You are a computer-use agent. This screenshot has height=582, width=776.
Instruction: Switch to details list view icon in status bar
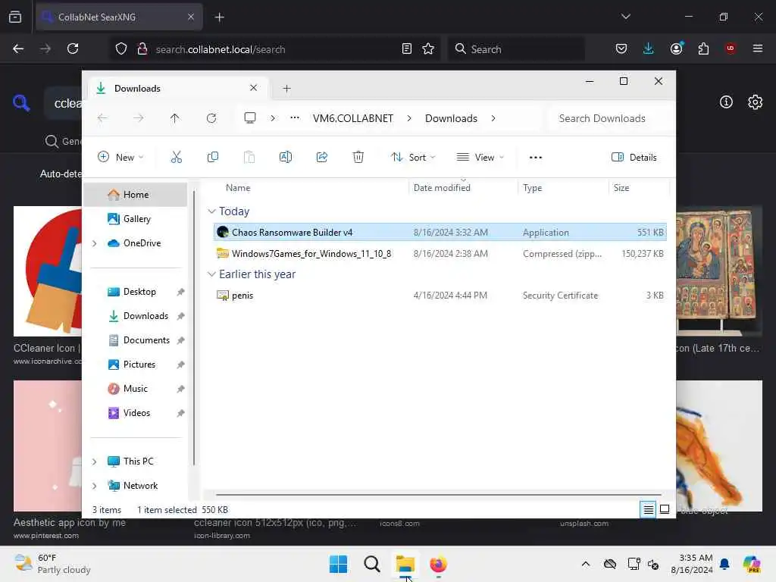(648, 509)
